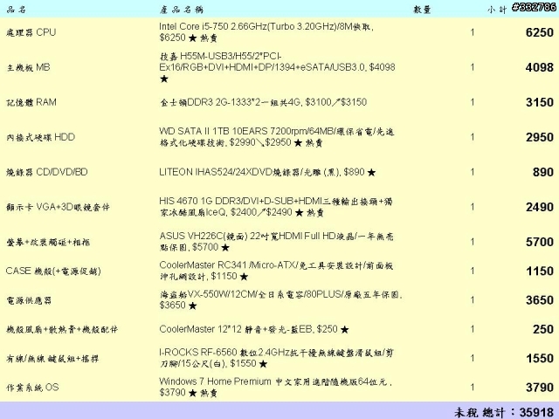Select the 電源供應器 category label
559x419 pixels.
(x=29, y=300)
